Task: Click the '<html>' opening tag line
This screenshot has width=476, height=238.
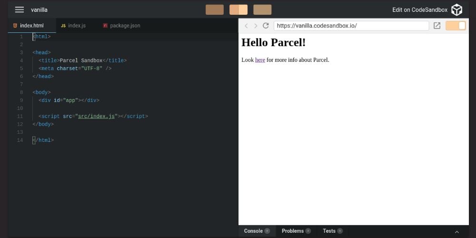Action: click(x=41, y=37)
